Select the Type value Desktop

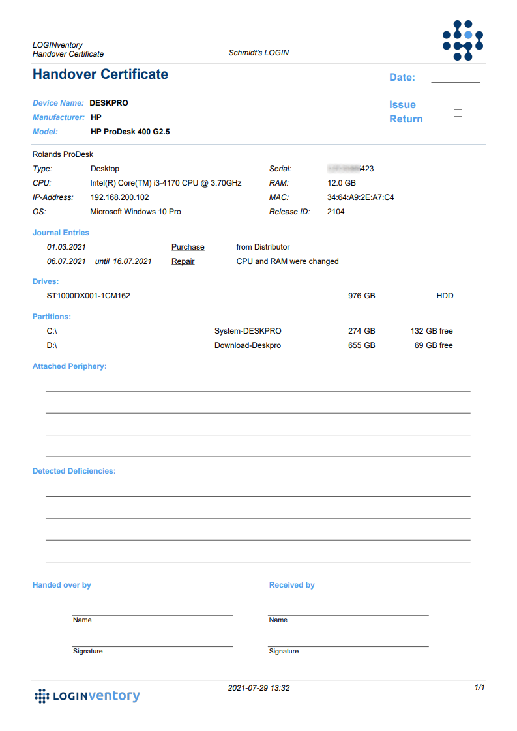point(105,169)
